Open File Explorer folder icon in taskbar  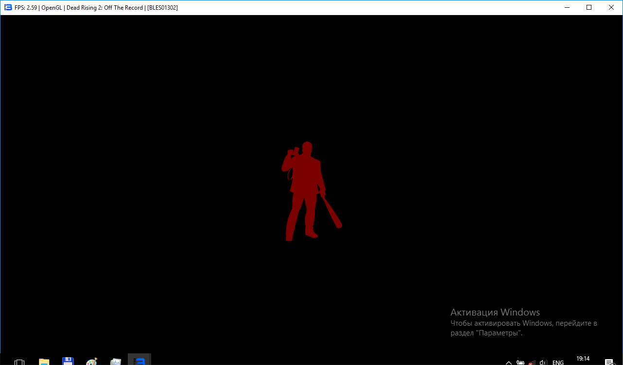[44, 362]
